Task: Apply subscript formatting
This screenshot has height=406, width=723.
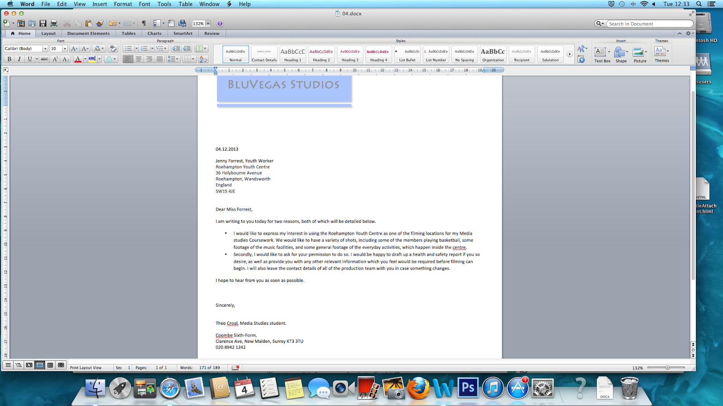Action: click(x=66, y=59)
